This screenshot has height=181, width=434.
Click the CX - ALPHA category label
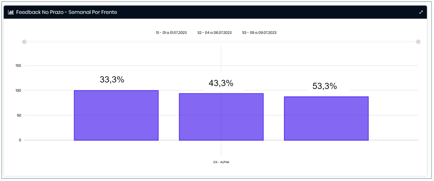[x=221, y=162]
